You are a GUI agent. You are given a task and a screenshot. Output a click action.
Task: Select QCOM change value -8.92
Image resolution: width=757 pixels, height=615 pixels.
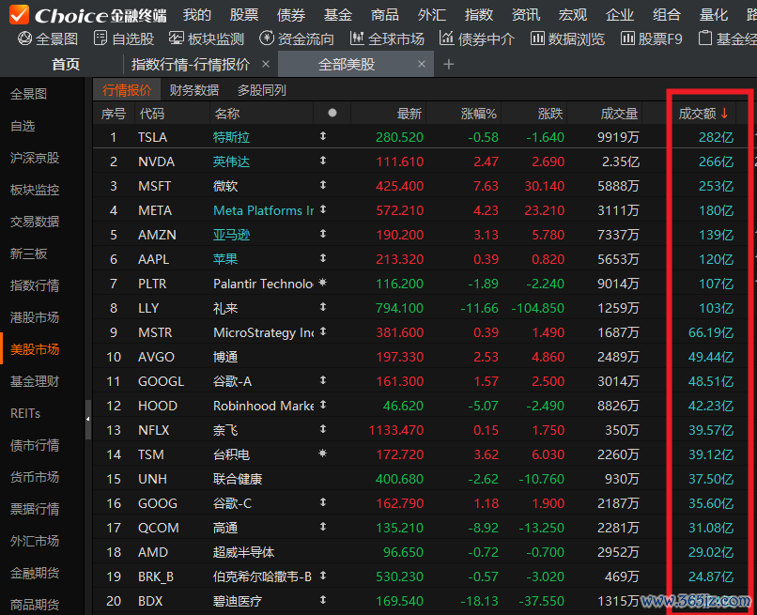point(483,528)
